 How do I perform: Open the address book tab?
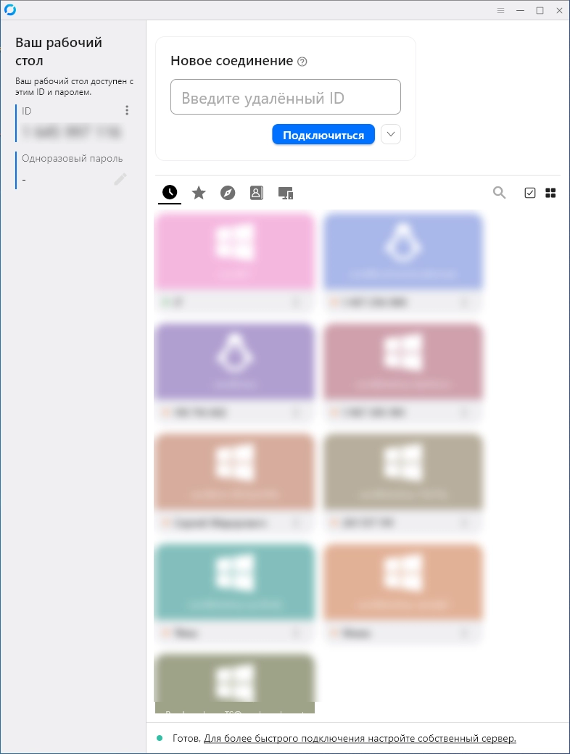coord(257,193)
